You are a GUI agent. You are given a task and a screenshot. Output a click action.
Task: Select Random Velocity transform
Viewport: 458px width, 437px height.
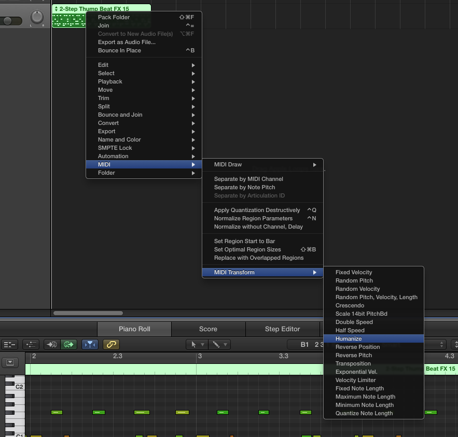(x=373, y=289)
